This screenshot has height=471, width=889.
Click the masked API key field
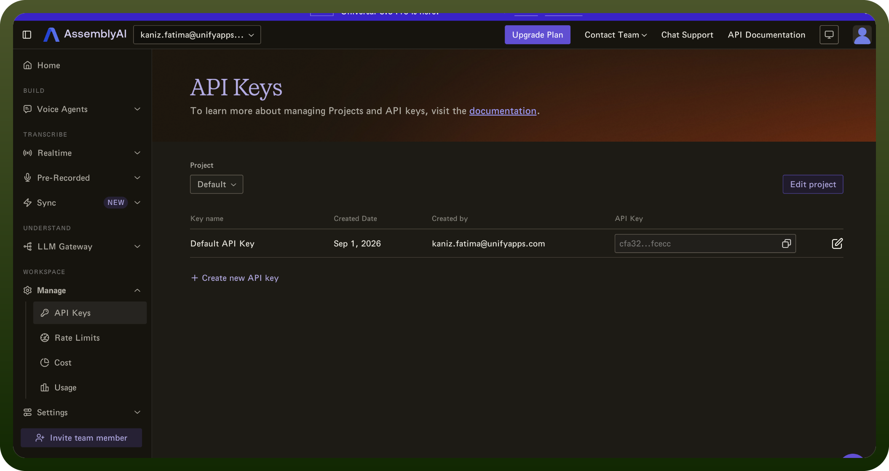pos(705,244)
